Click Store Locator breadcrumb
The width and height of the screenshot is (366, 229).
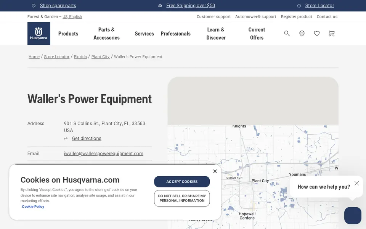pyautogui.click(x=57, y=56)
